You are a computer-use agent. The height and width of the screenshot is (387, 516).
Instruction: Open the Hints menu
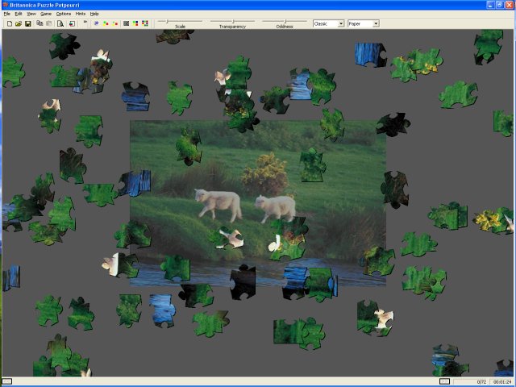pyautogui.click(x=81, y=14)
